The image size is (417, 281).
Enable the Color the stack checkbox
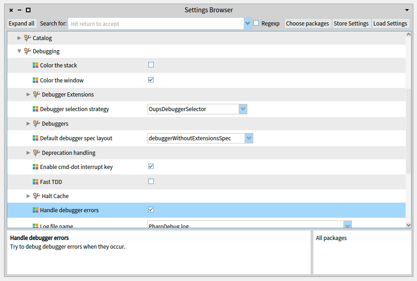[x=151, y=65]
